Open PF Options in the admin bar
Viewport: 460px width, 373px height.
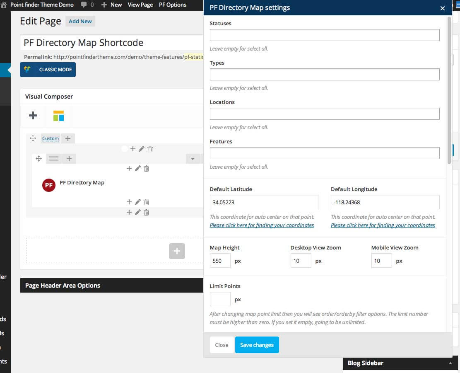click(173, 5)
